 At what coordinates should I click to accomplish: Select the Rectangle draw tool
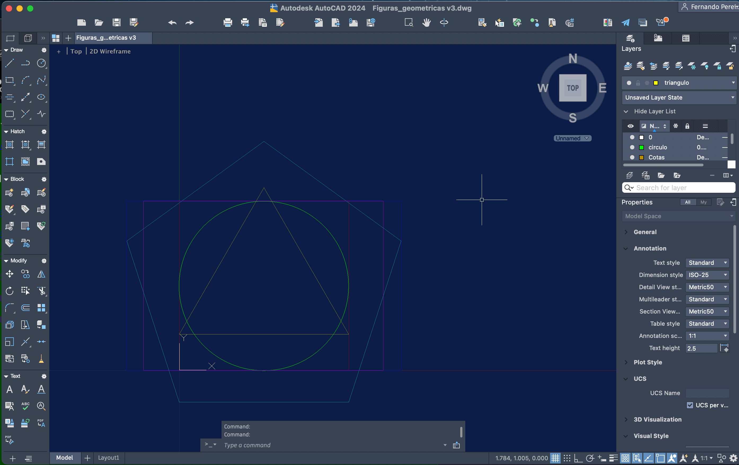[10, 80]
